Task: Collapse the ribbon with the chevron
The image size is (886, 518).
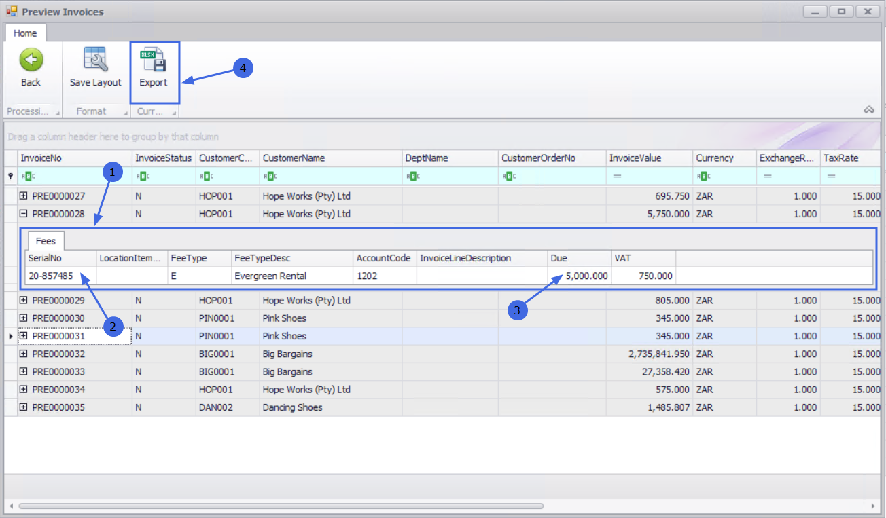Action: 869,110
